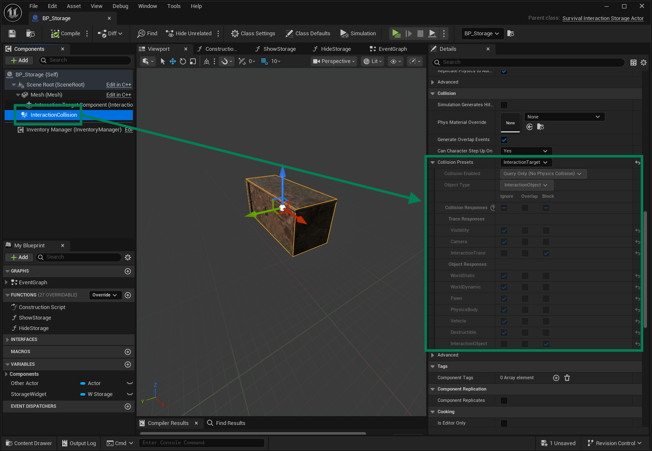Click the Survival Interaction Storage Actor link
652x451 pixels.
click(603, 18)
